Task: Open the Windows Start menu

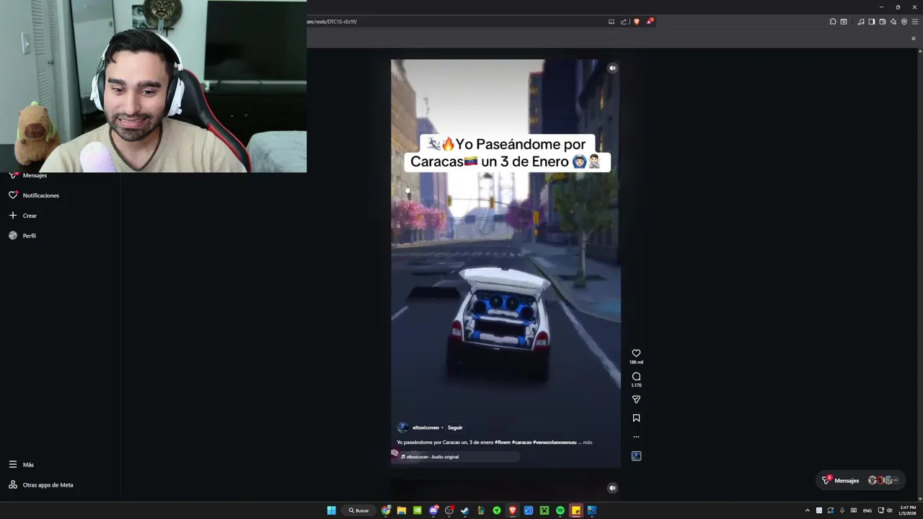Action: click(332, 510)
